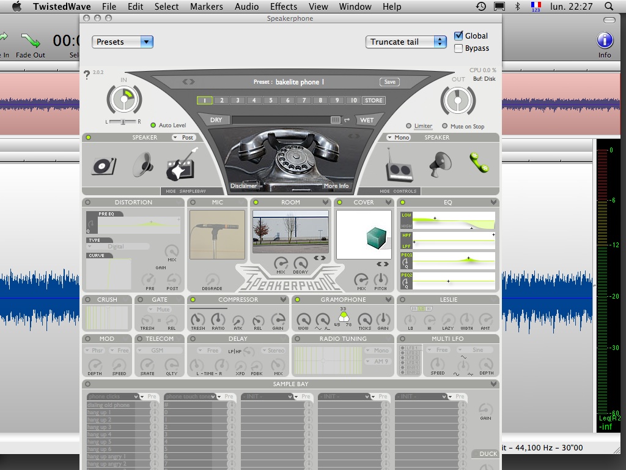This screenshot has height=470, width=626.
Task: Expand the EQ section arrow
Action: (x=493, y=202)
